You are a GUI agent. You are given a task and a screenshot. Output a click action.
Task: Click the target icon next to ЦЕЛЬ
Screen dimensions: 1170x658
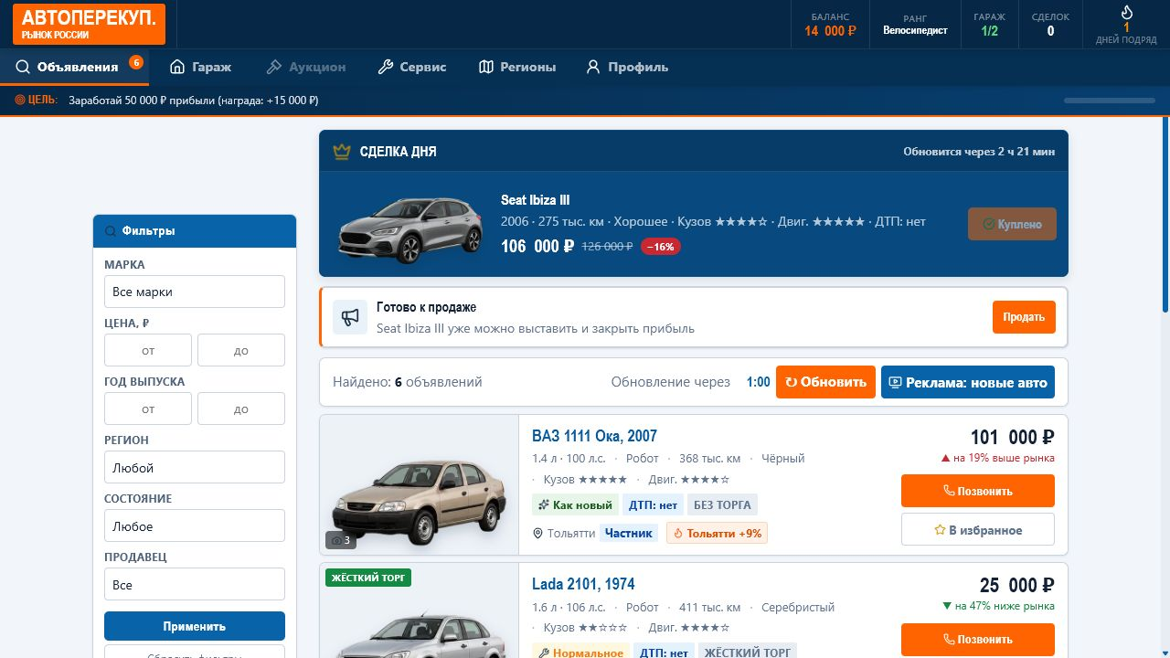[20, 100]
